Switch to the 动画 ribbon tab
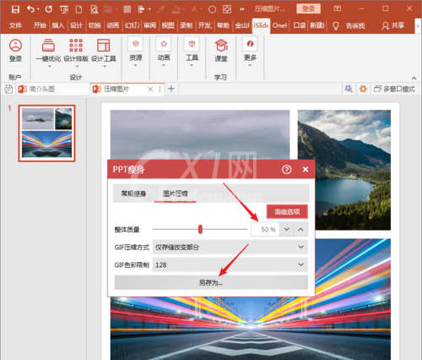Image resolution: width=422 pixels, height=360 pixels. tap(113, 25)
